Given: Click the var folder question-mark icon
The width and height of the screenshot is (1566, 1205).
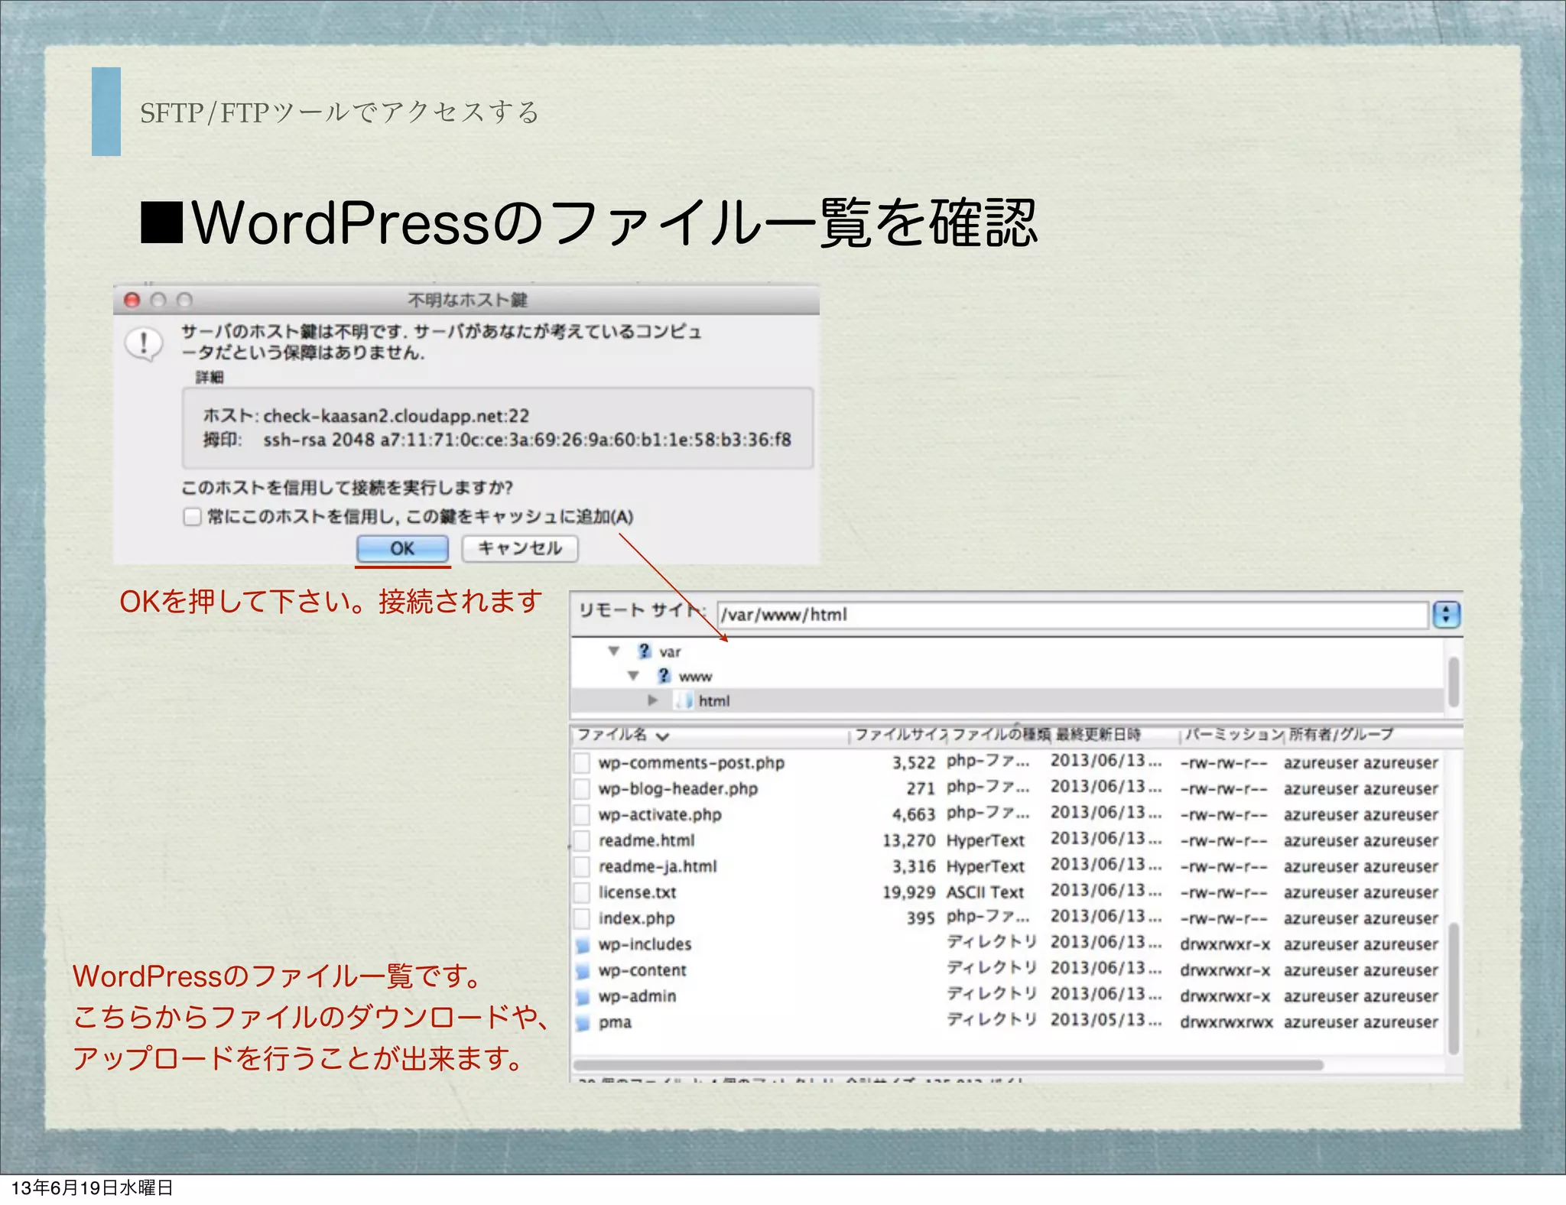Looking at the screenshot, I should coord(644,651).
